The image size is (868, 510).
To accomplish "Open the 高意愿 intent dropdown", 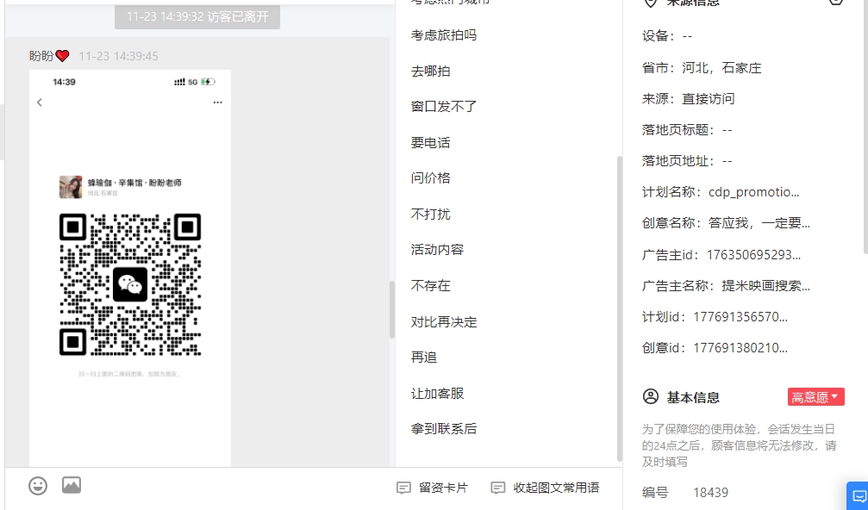I will point(816,396).
